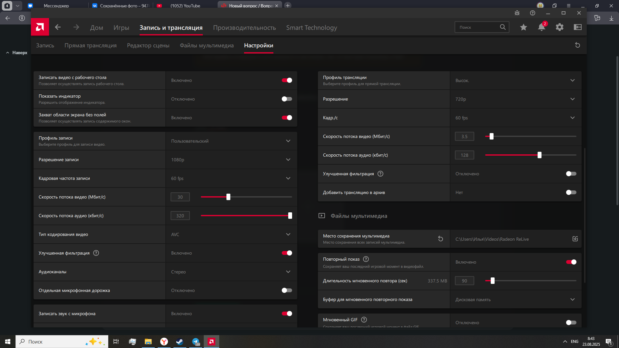Click the recording video bitrate slider handle
This screenshot has width=619, height=348.
228,197
